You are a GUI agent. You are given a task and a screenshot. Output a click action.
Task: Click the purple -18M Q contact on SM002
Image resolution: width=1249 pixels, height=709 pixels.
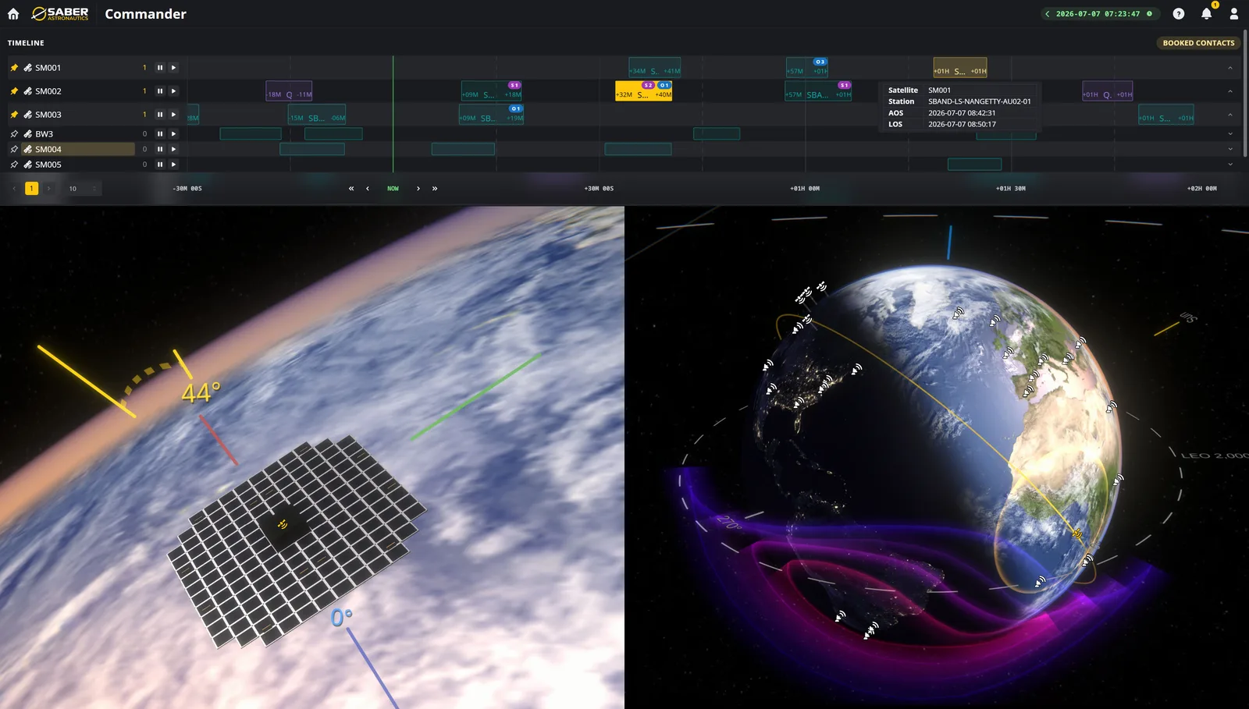[289, 91]
